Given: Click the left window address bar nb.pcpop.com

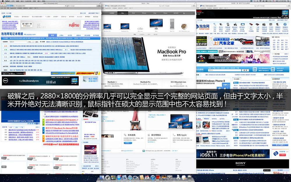Looking at the screenshot, I should [36, 6].
